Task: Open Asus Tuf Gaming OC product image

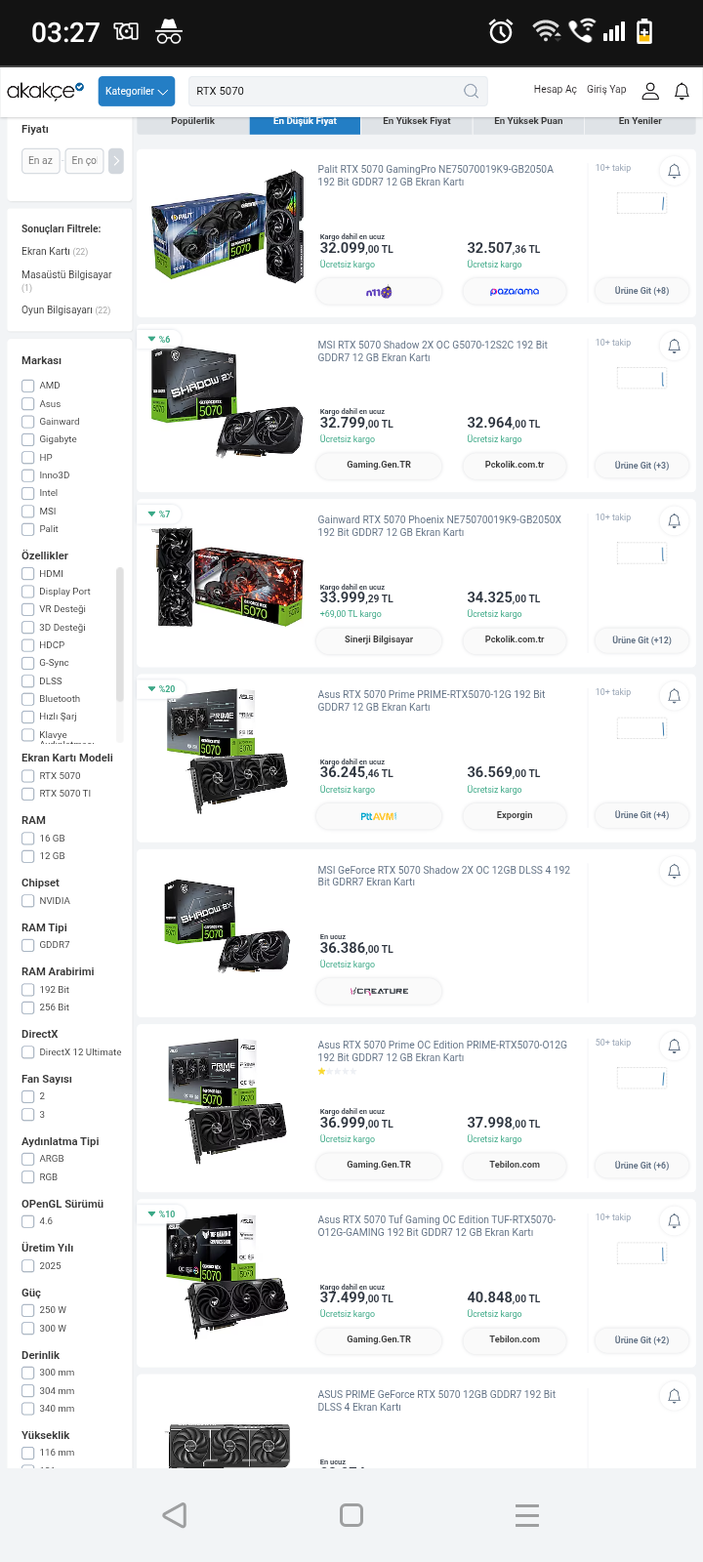Action: click(227, 1277)
